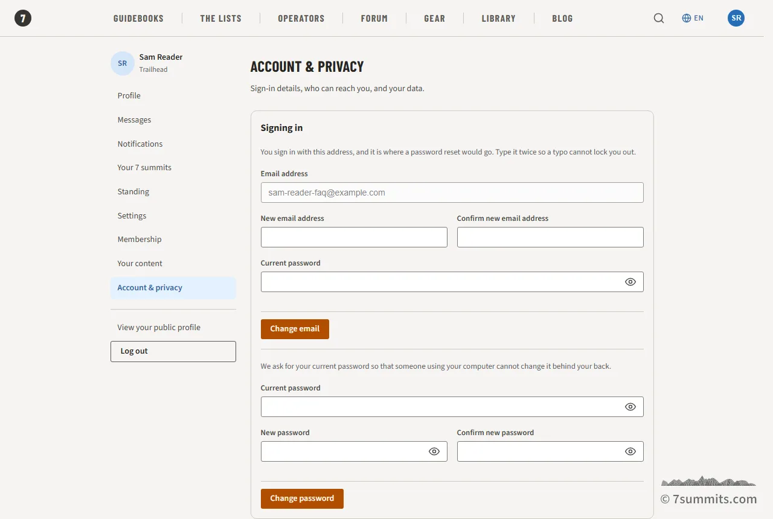Click the Change password button
Screen dimensions: 773x519
(302, 498)
